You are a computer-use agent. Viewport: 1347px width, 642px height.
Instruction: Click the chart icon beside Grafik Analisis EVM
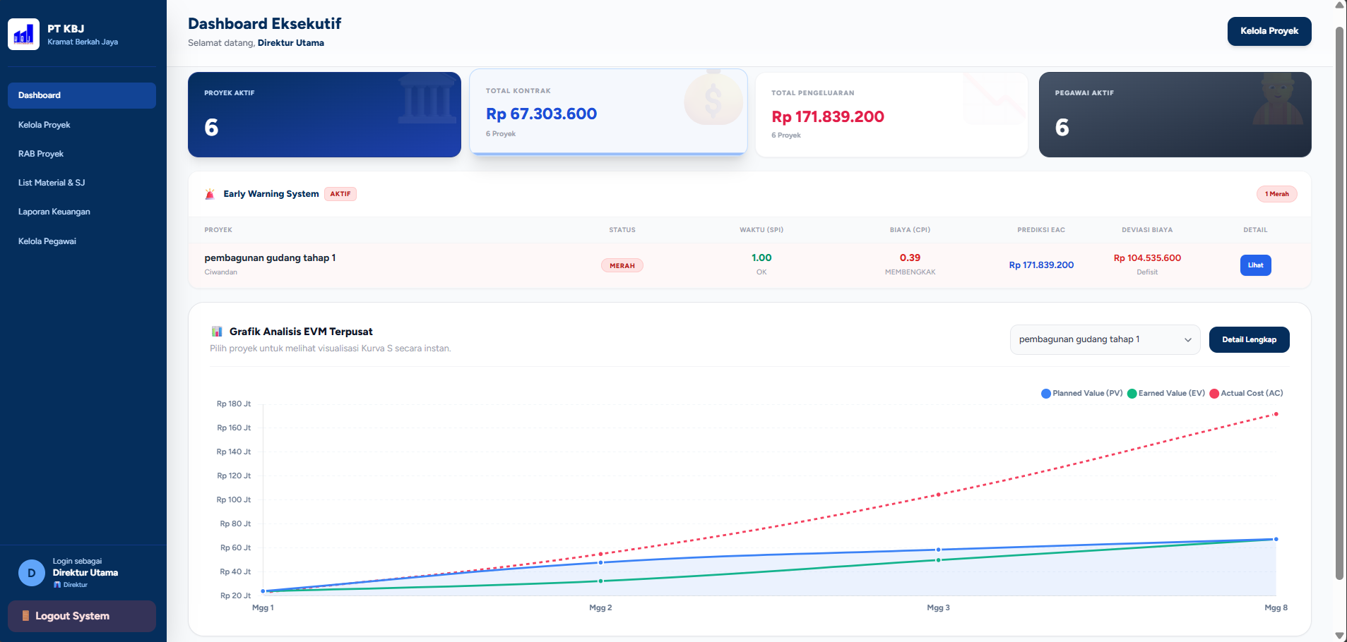click(217, 332)
